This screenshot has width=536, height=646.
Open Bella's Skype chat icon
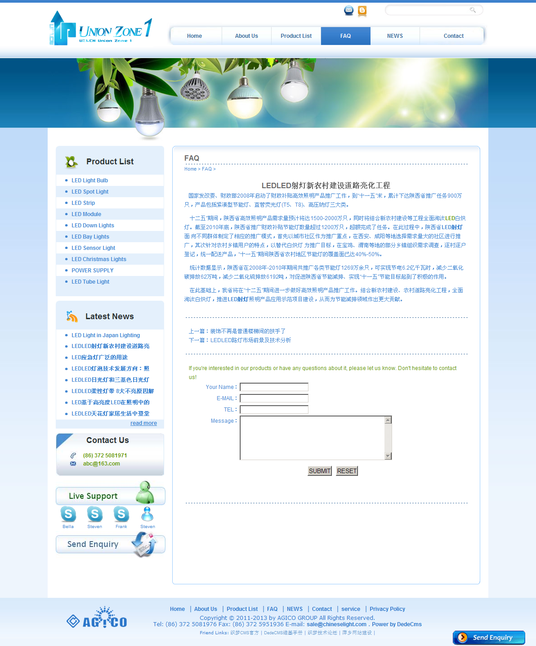[x=68, y=514]
